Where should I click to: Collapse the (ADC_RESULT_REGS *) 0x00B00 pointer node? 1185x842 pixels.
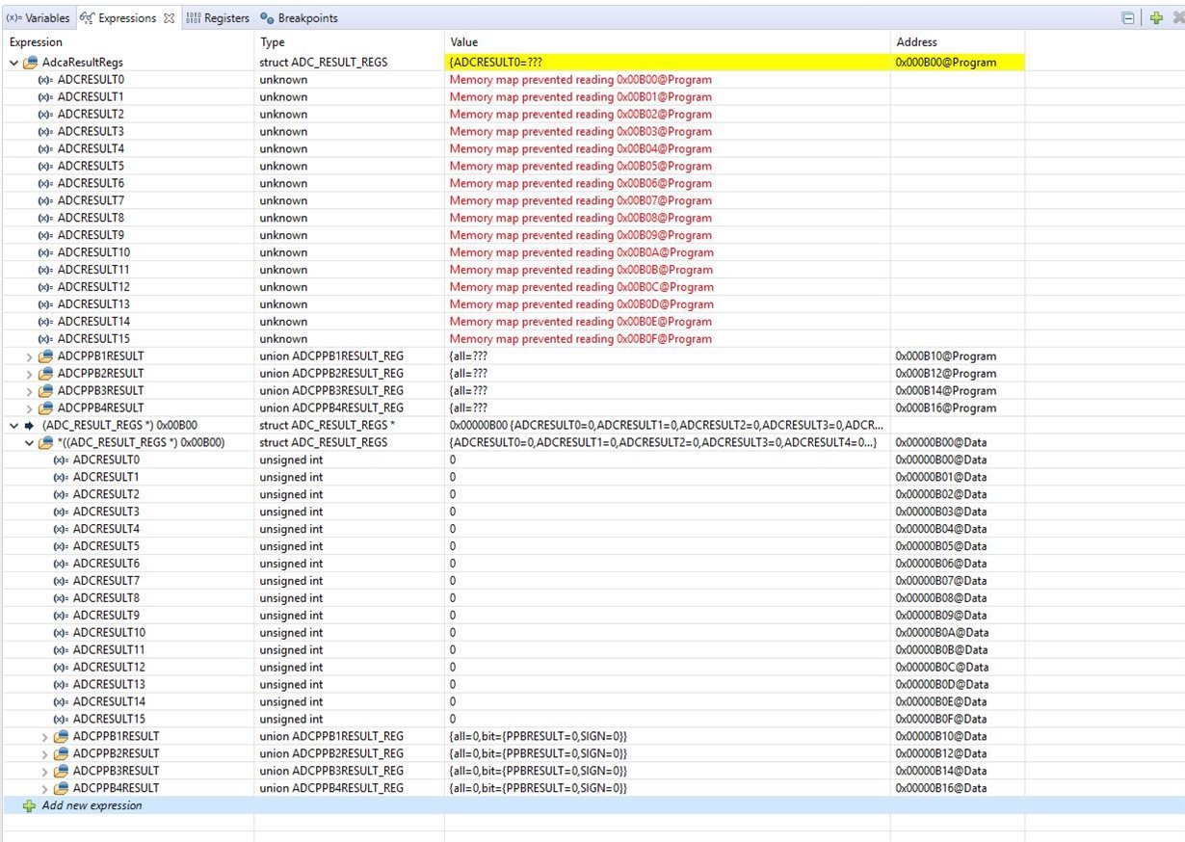click(x=13, y=425)
